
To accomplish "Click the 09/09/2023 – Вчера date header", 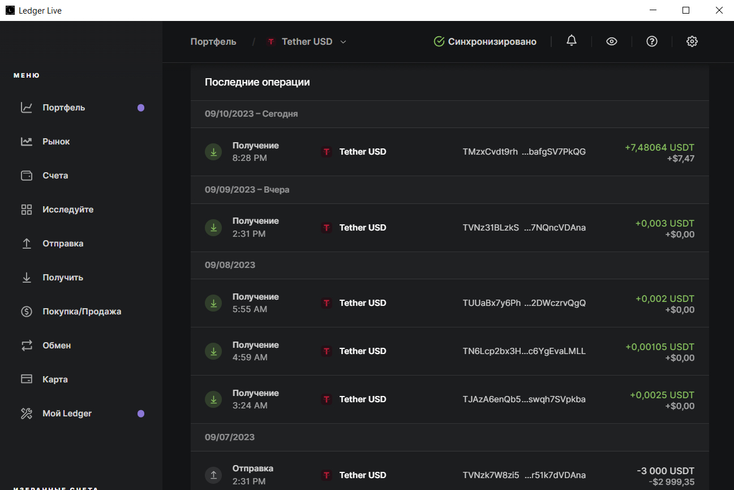I will 247,189.
